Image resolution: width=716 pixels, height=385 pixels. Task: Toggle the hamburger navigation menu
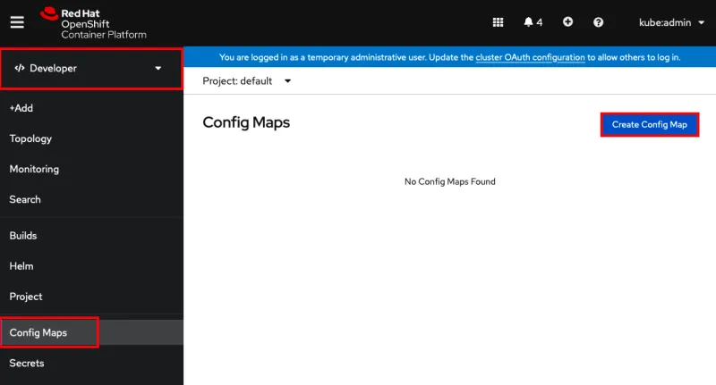pos(17,22)
